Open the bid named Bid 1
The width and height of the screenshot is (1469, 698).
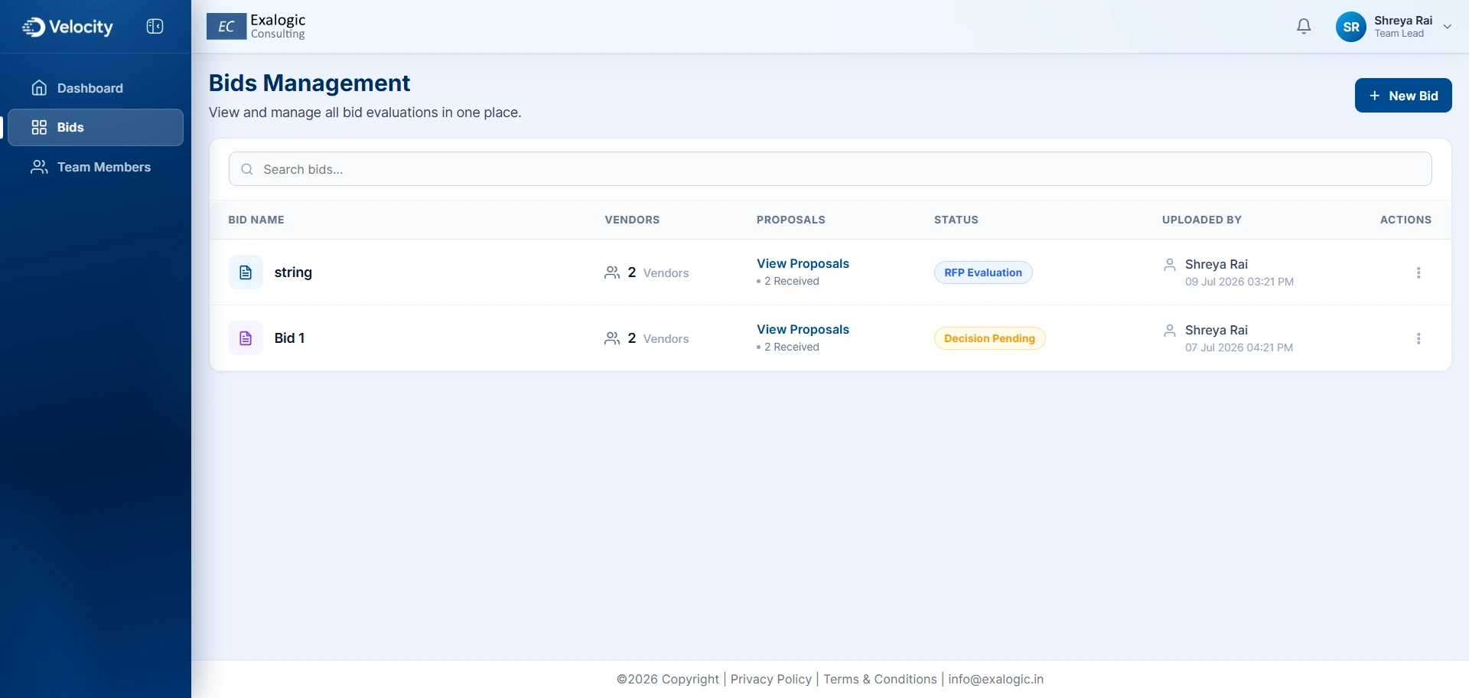coord(289,338)
